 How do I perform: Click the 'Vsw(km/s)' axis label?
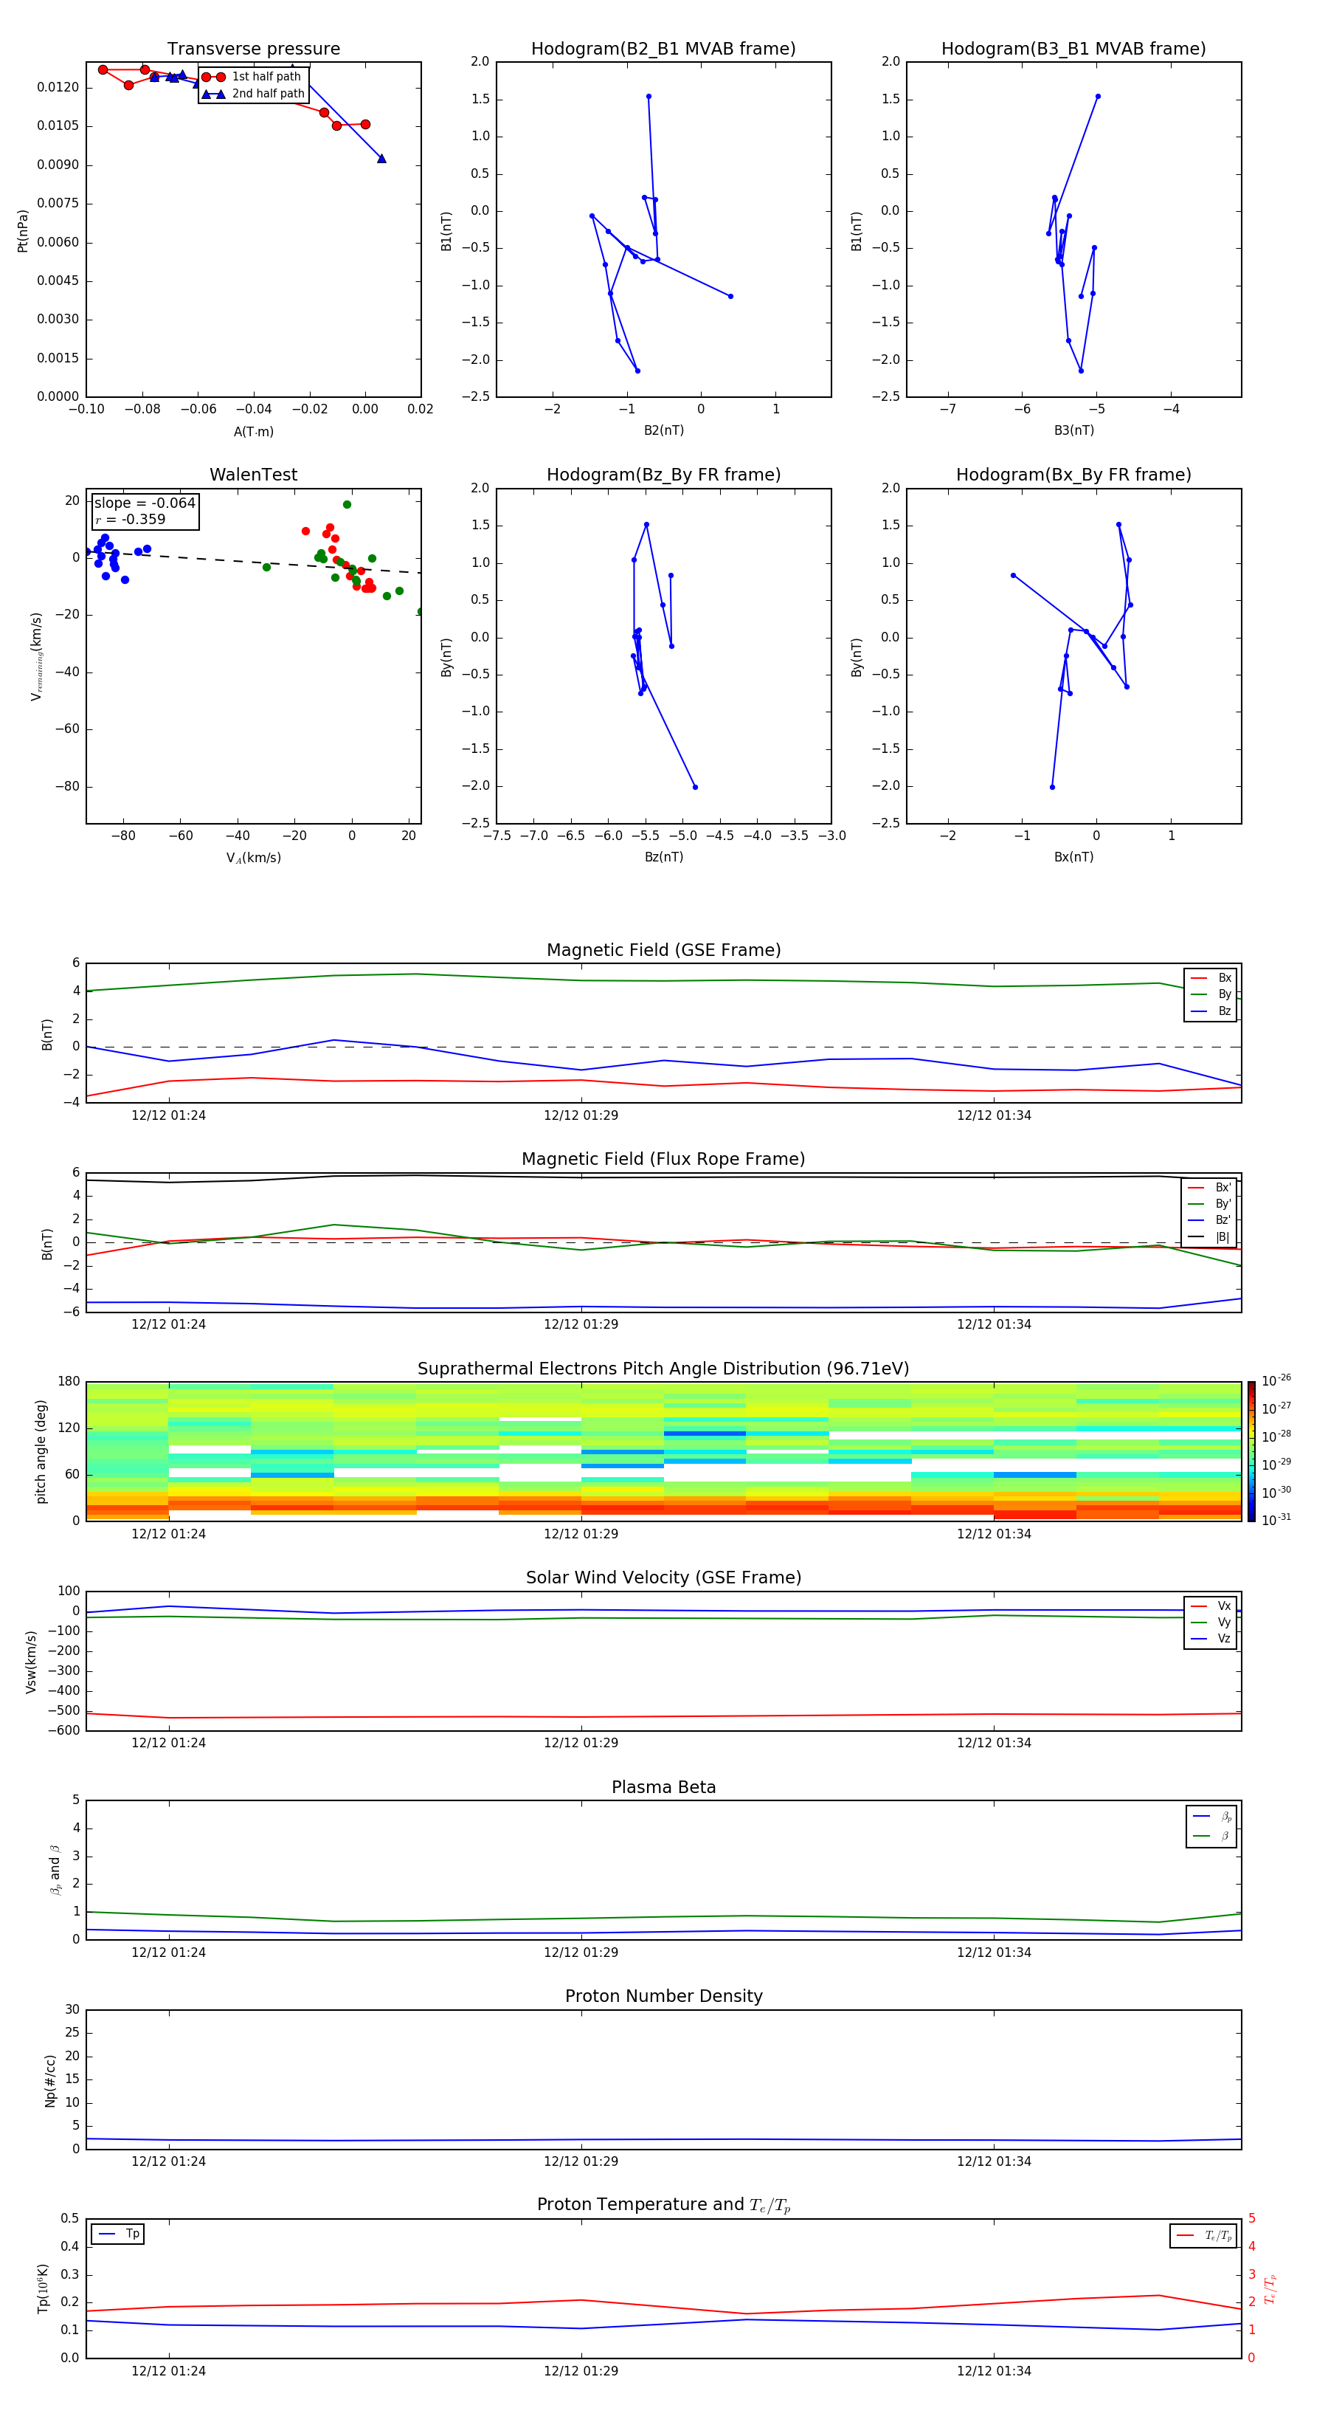30,1661
